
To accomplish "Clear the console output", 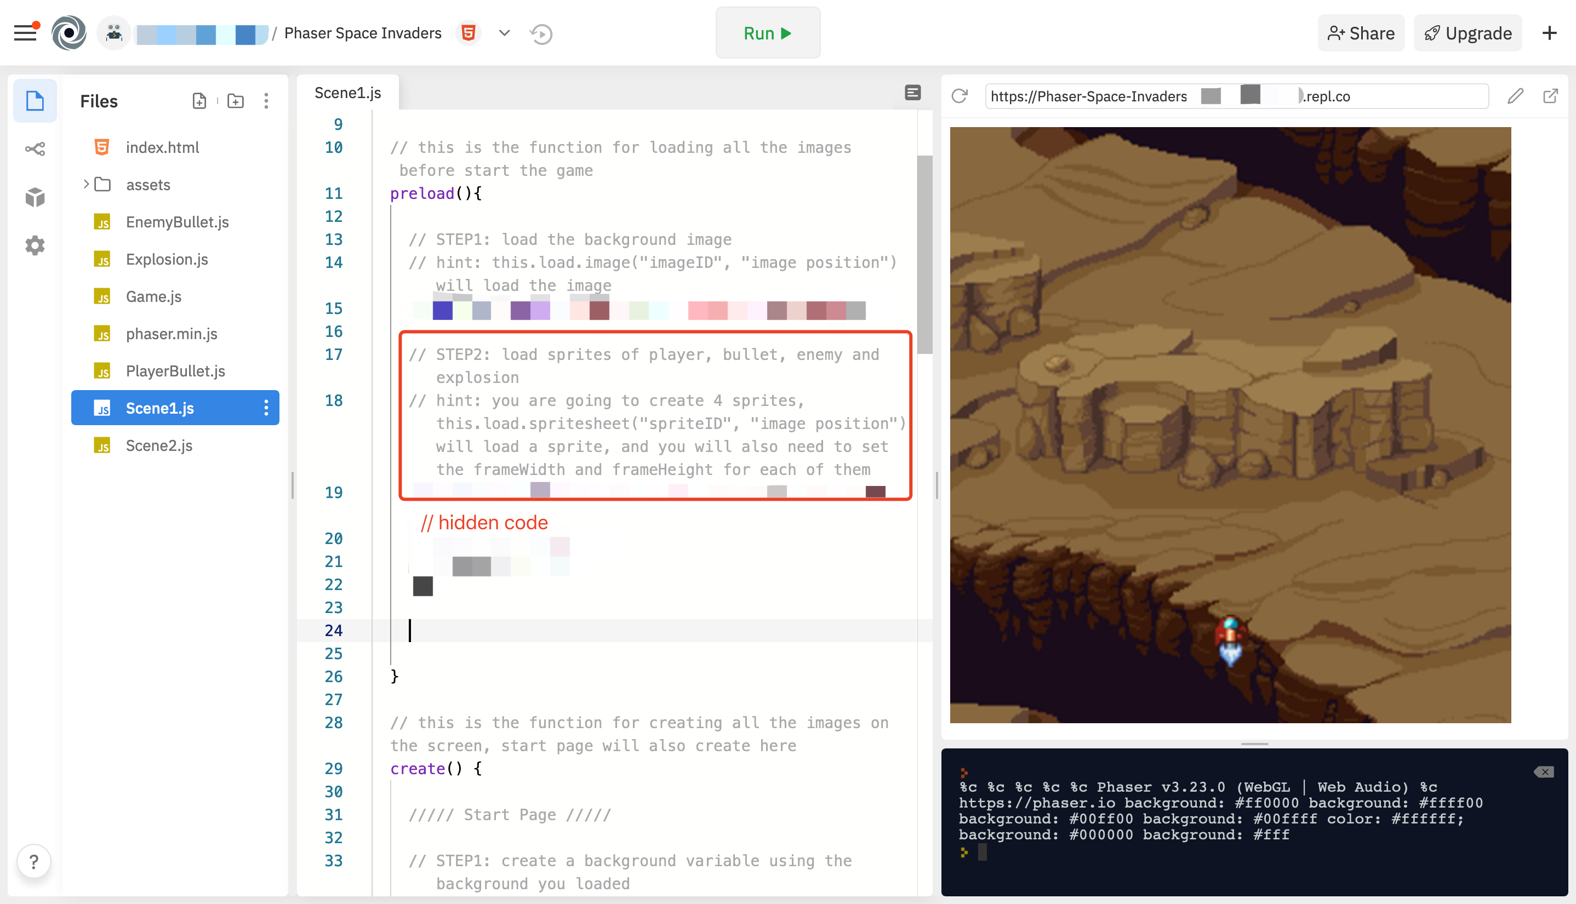I will 1543,772.
